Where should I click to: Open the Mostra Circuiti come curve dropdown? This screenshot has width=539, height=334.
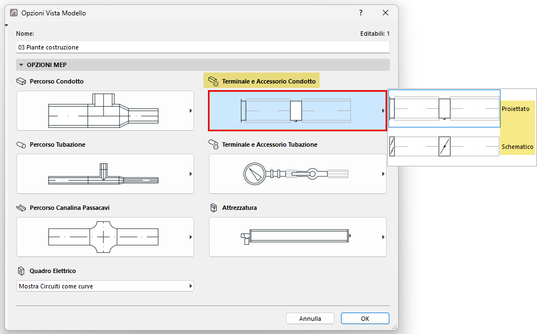tap(105, 286)
